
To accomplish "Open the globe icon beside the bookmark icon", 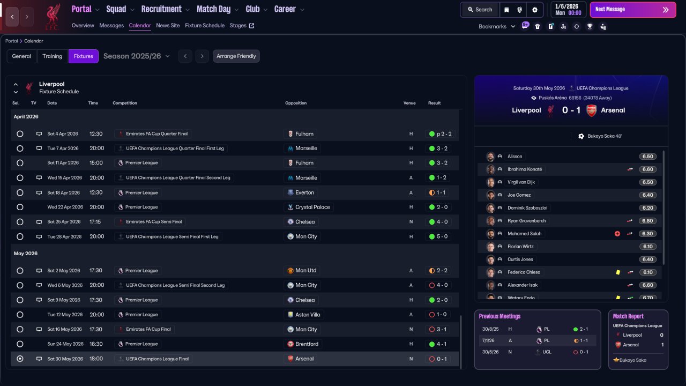I will click(x=520, y=10).
